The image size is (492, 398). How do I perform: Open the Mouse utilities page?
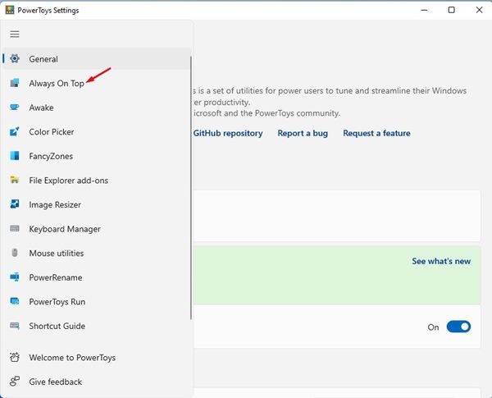pos(56,254)
